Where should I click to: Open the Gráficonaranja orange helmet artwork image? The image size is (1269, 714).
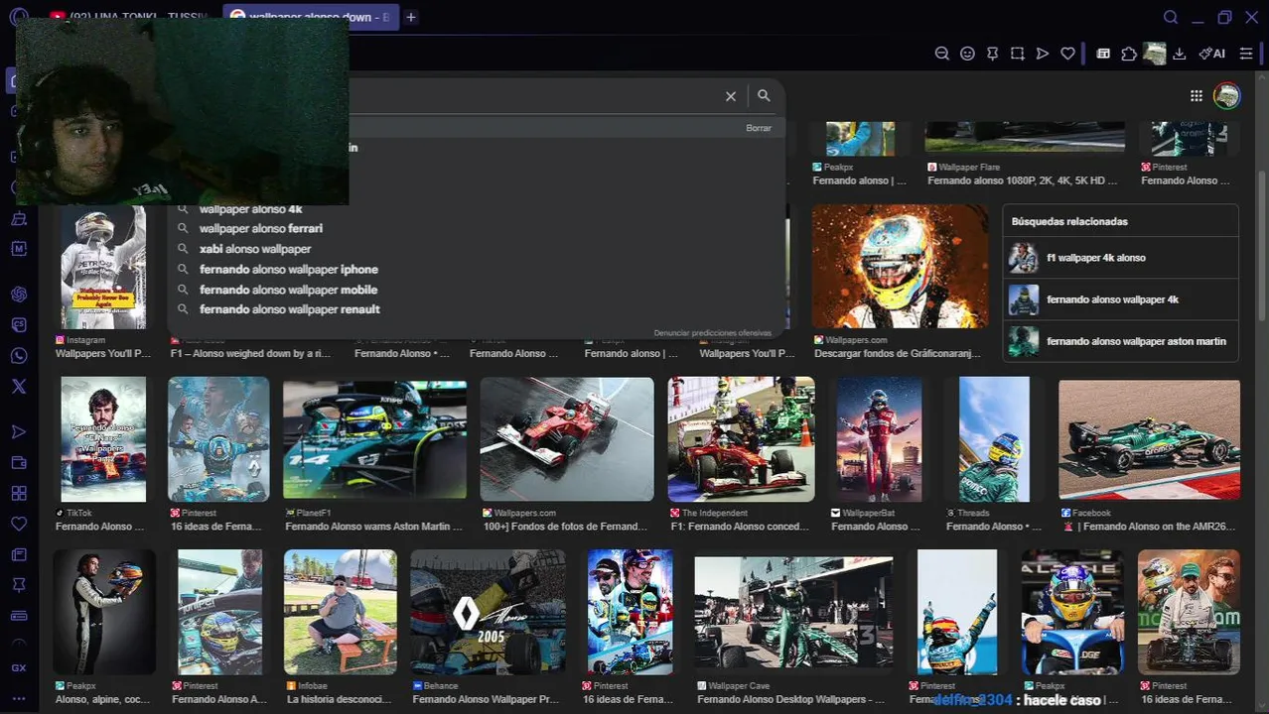[900, 267]
